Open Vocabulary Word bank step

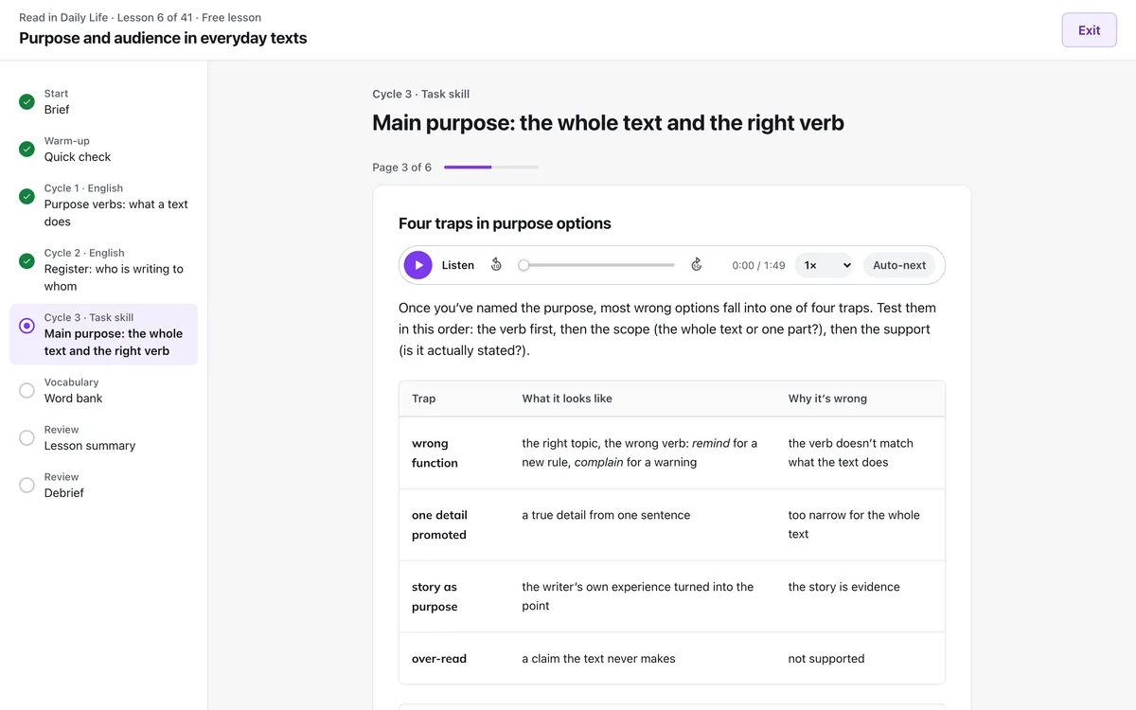click(103, 390)
